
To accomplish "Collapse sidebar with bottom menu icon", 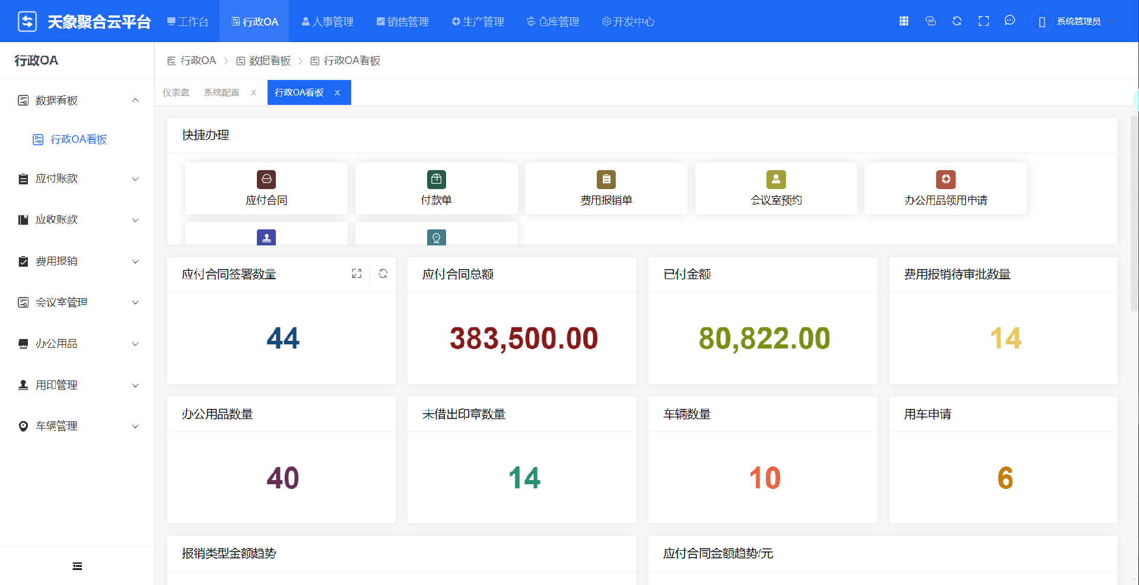I will (77, 566).
